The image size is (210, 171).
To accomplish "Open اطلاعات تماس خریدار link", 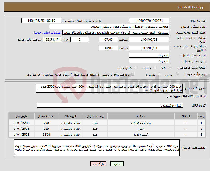I will pos(47,32).
